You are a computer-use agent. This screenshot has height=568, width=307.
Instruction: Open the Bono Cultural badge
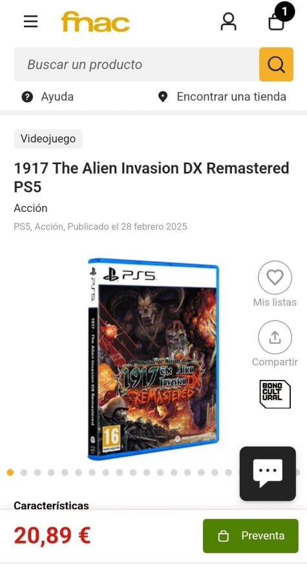(x=275, y=394)
